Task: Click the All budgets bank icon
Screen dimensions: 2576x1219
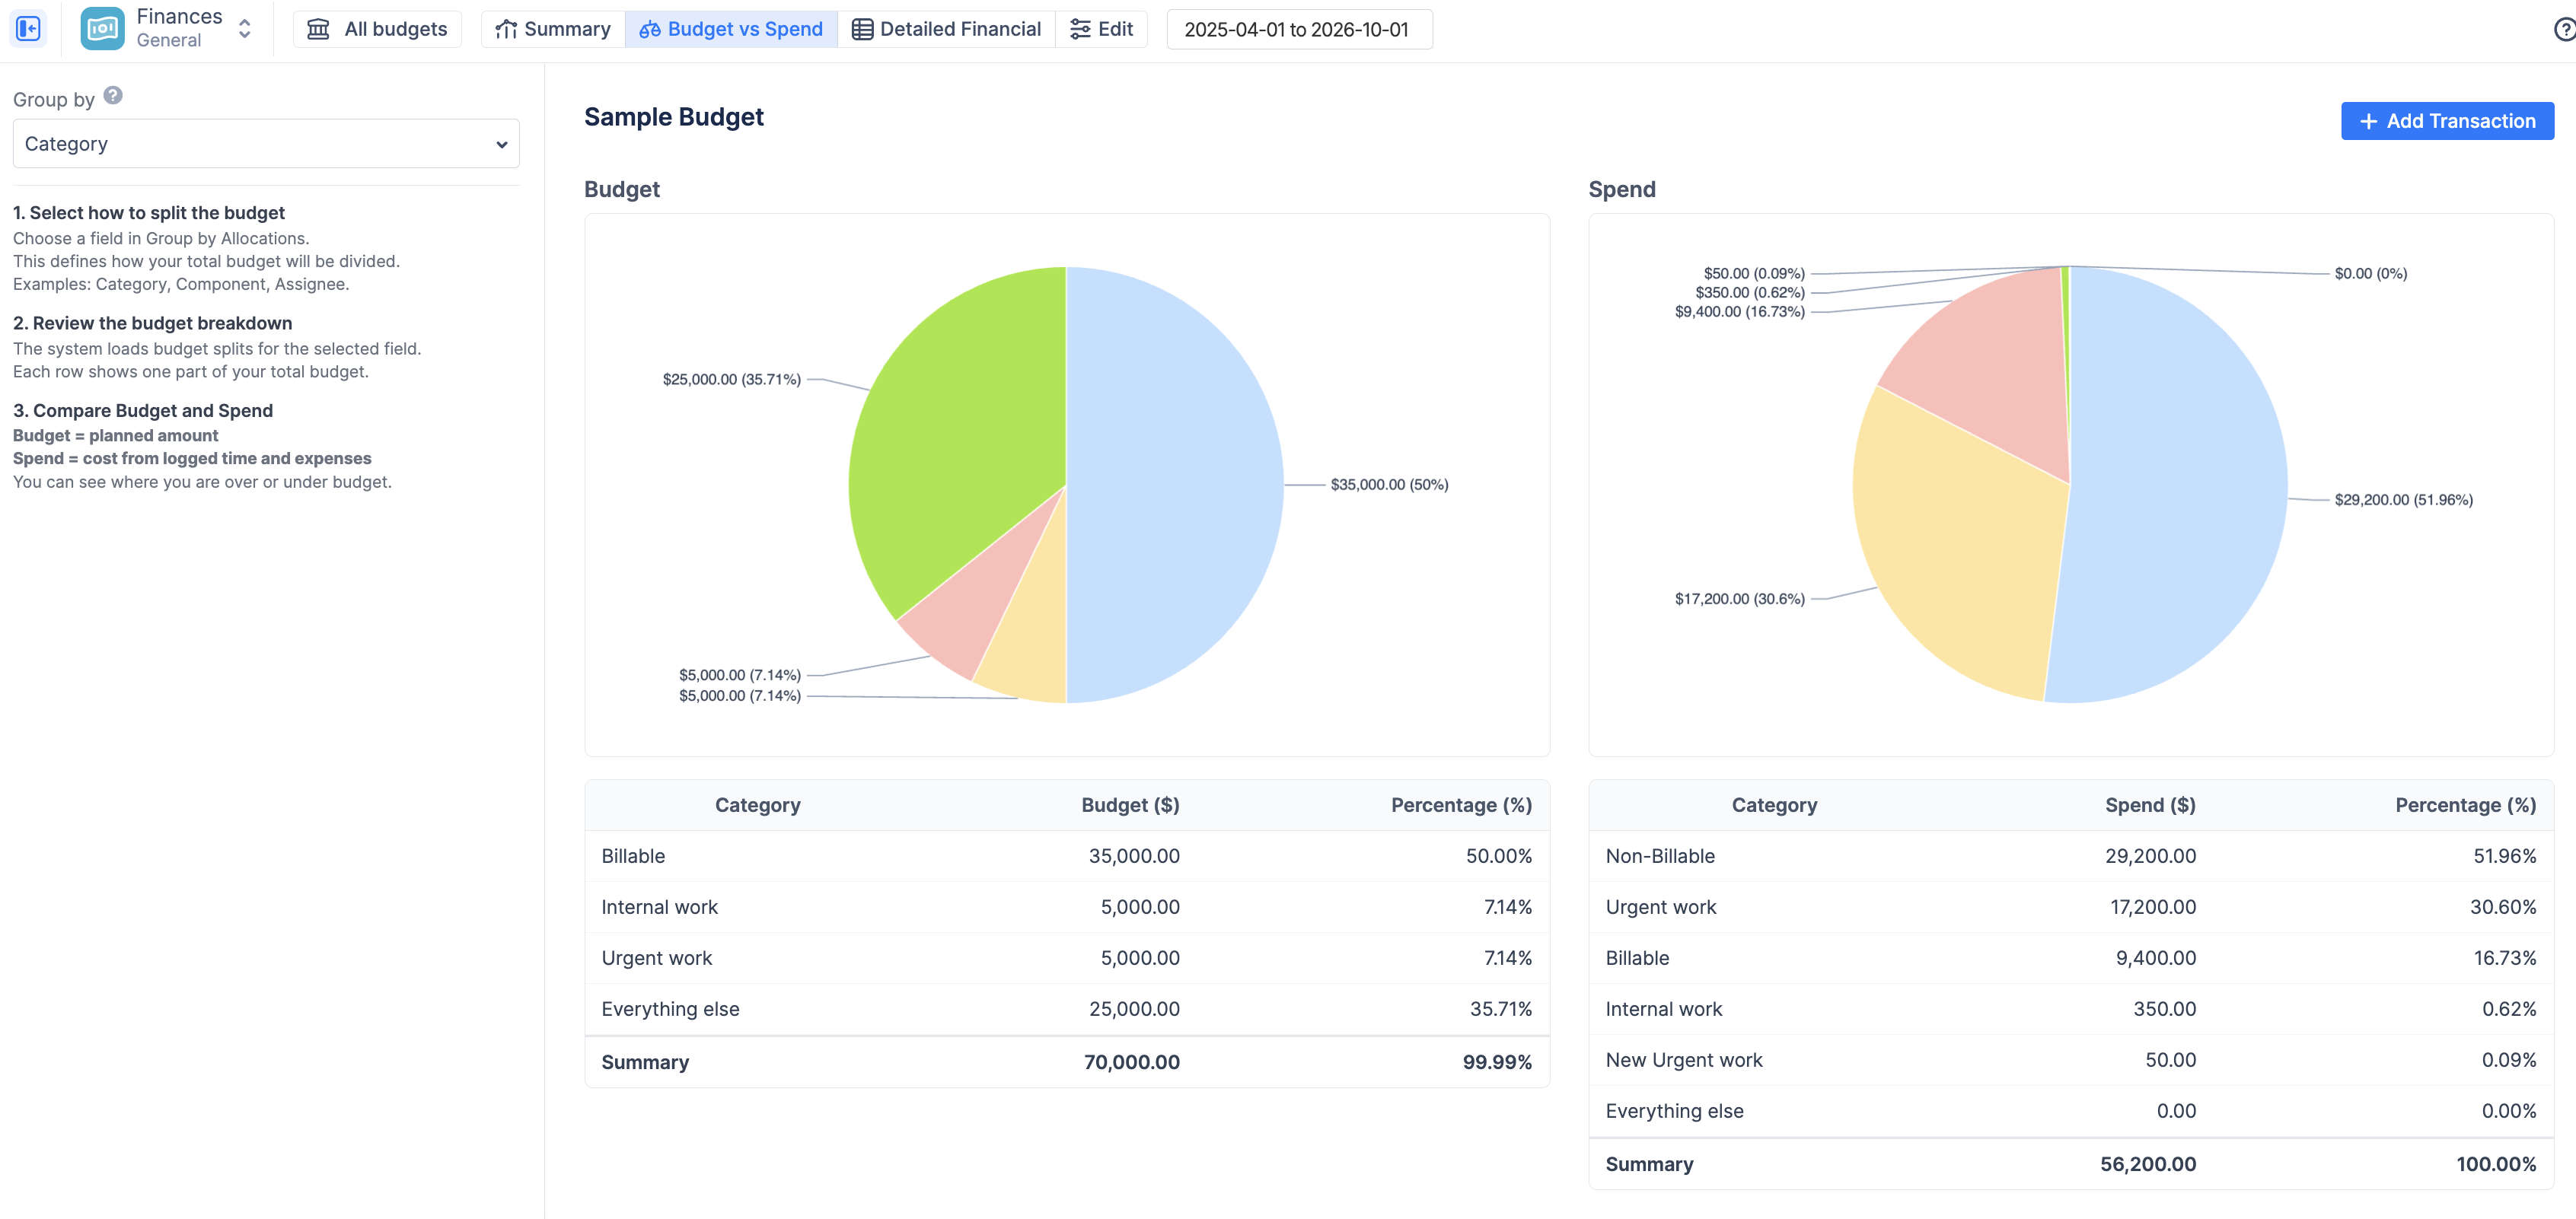Action: [318, 29]
